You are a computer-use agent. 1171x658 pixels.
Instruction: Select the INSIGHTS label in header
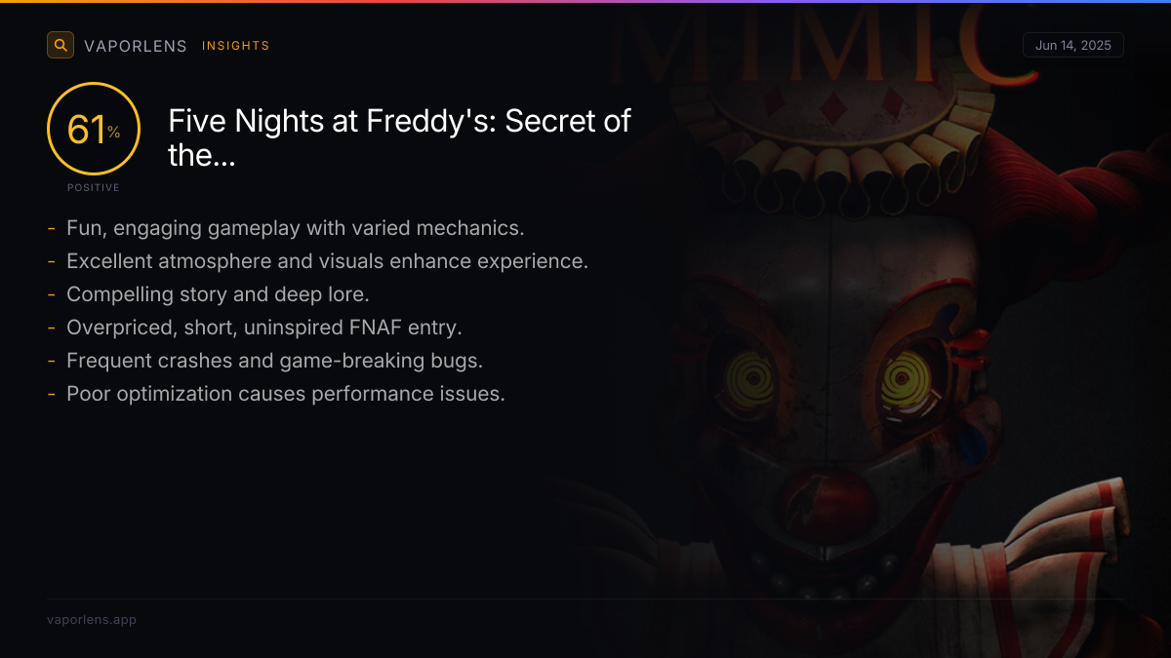pyautogui.click(x=236, y=46)
